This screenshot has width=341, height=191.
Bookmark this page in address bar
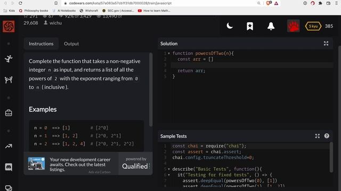coord(56,3)
